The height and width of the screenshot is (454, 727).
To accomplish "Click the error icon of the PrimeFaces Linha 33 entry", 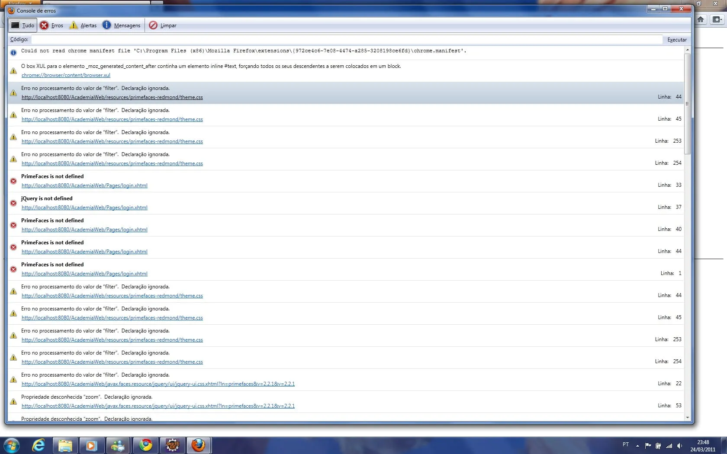I will [x=13, y=181].
